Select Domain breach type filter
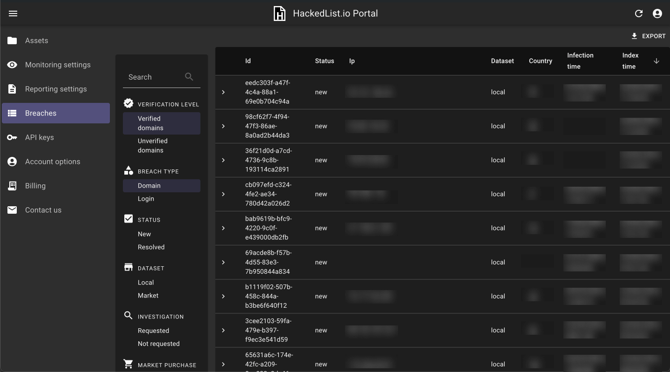The width and height of the screenshot is (670, 372). point(162,186)
